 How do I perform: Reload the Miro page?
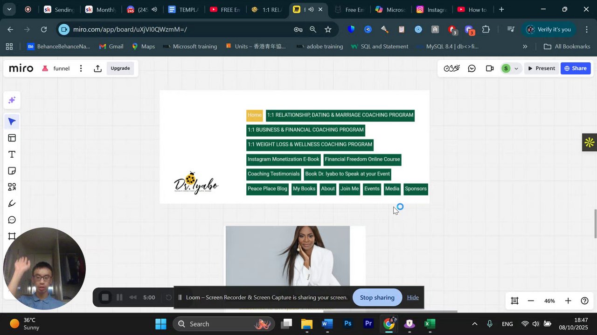[44, 29]
